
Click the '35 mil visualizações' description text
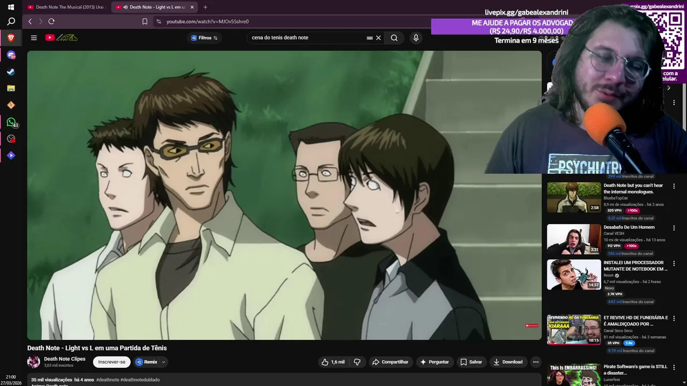click(52, 380)
